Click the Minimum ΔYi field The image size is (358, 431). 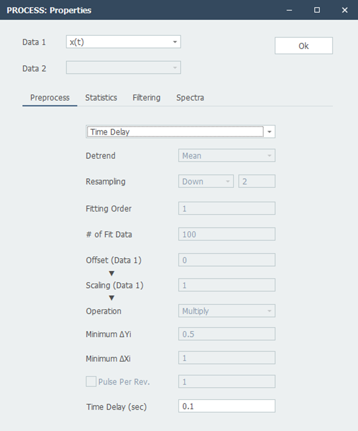coord(227,334)
